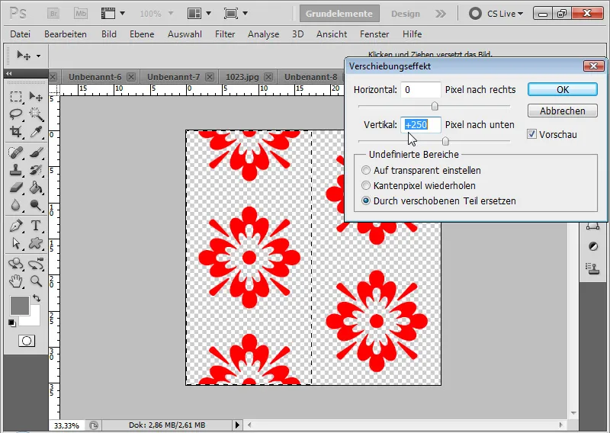Select the Eraser tool
The width and height of the screenshot is (610, 433).
click(x=16, y=188)
